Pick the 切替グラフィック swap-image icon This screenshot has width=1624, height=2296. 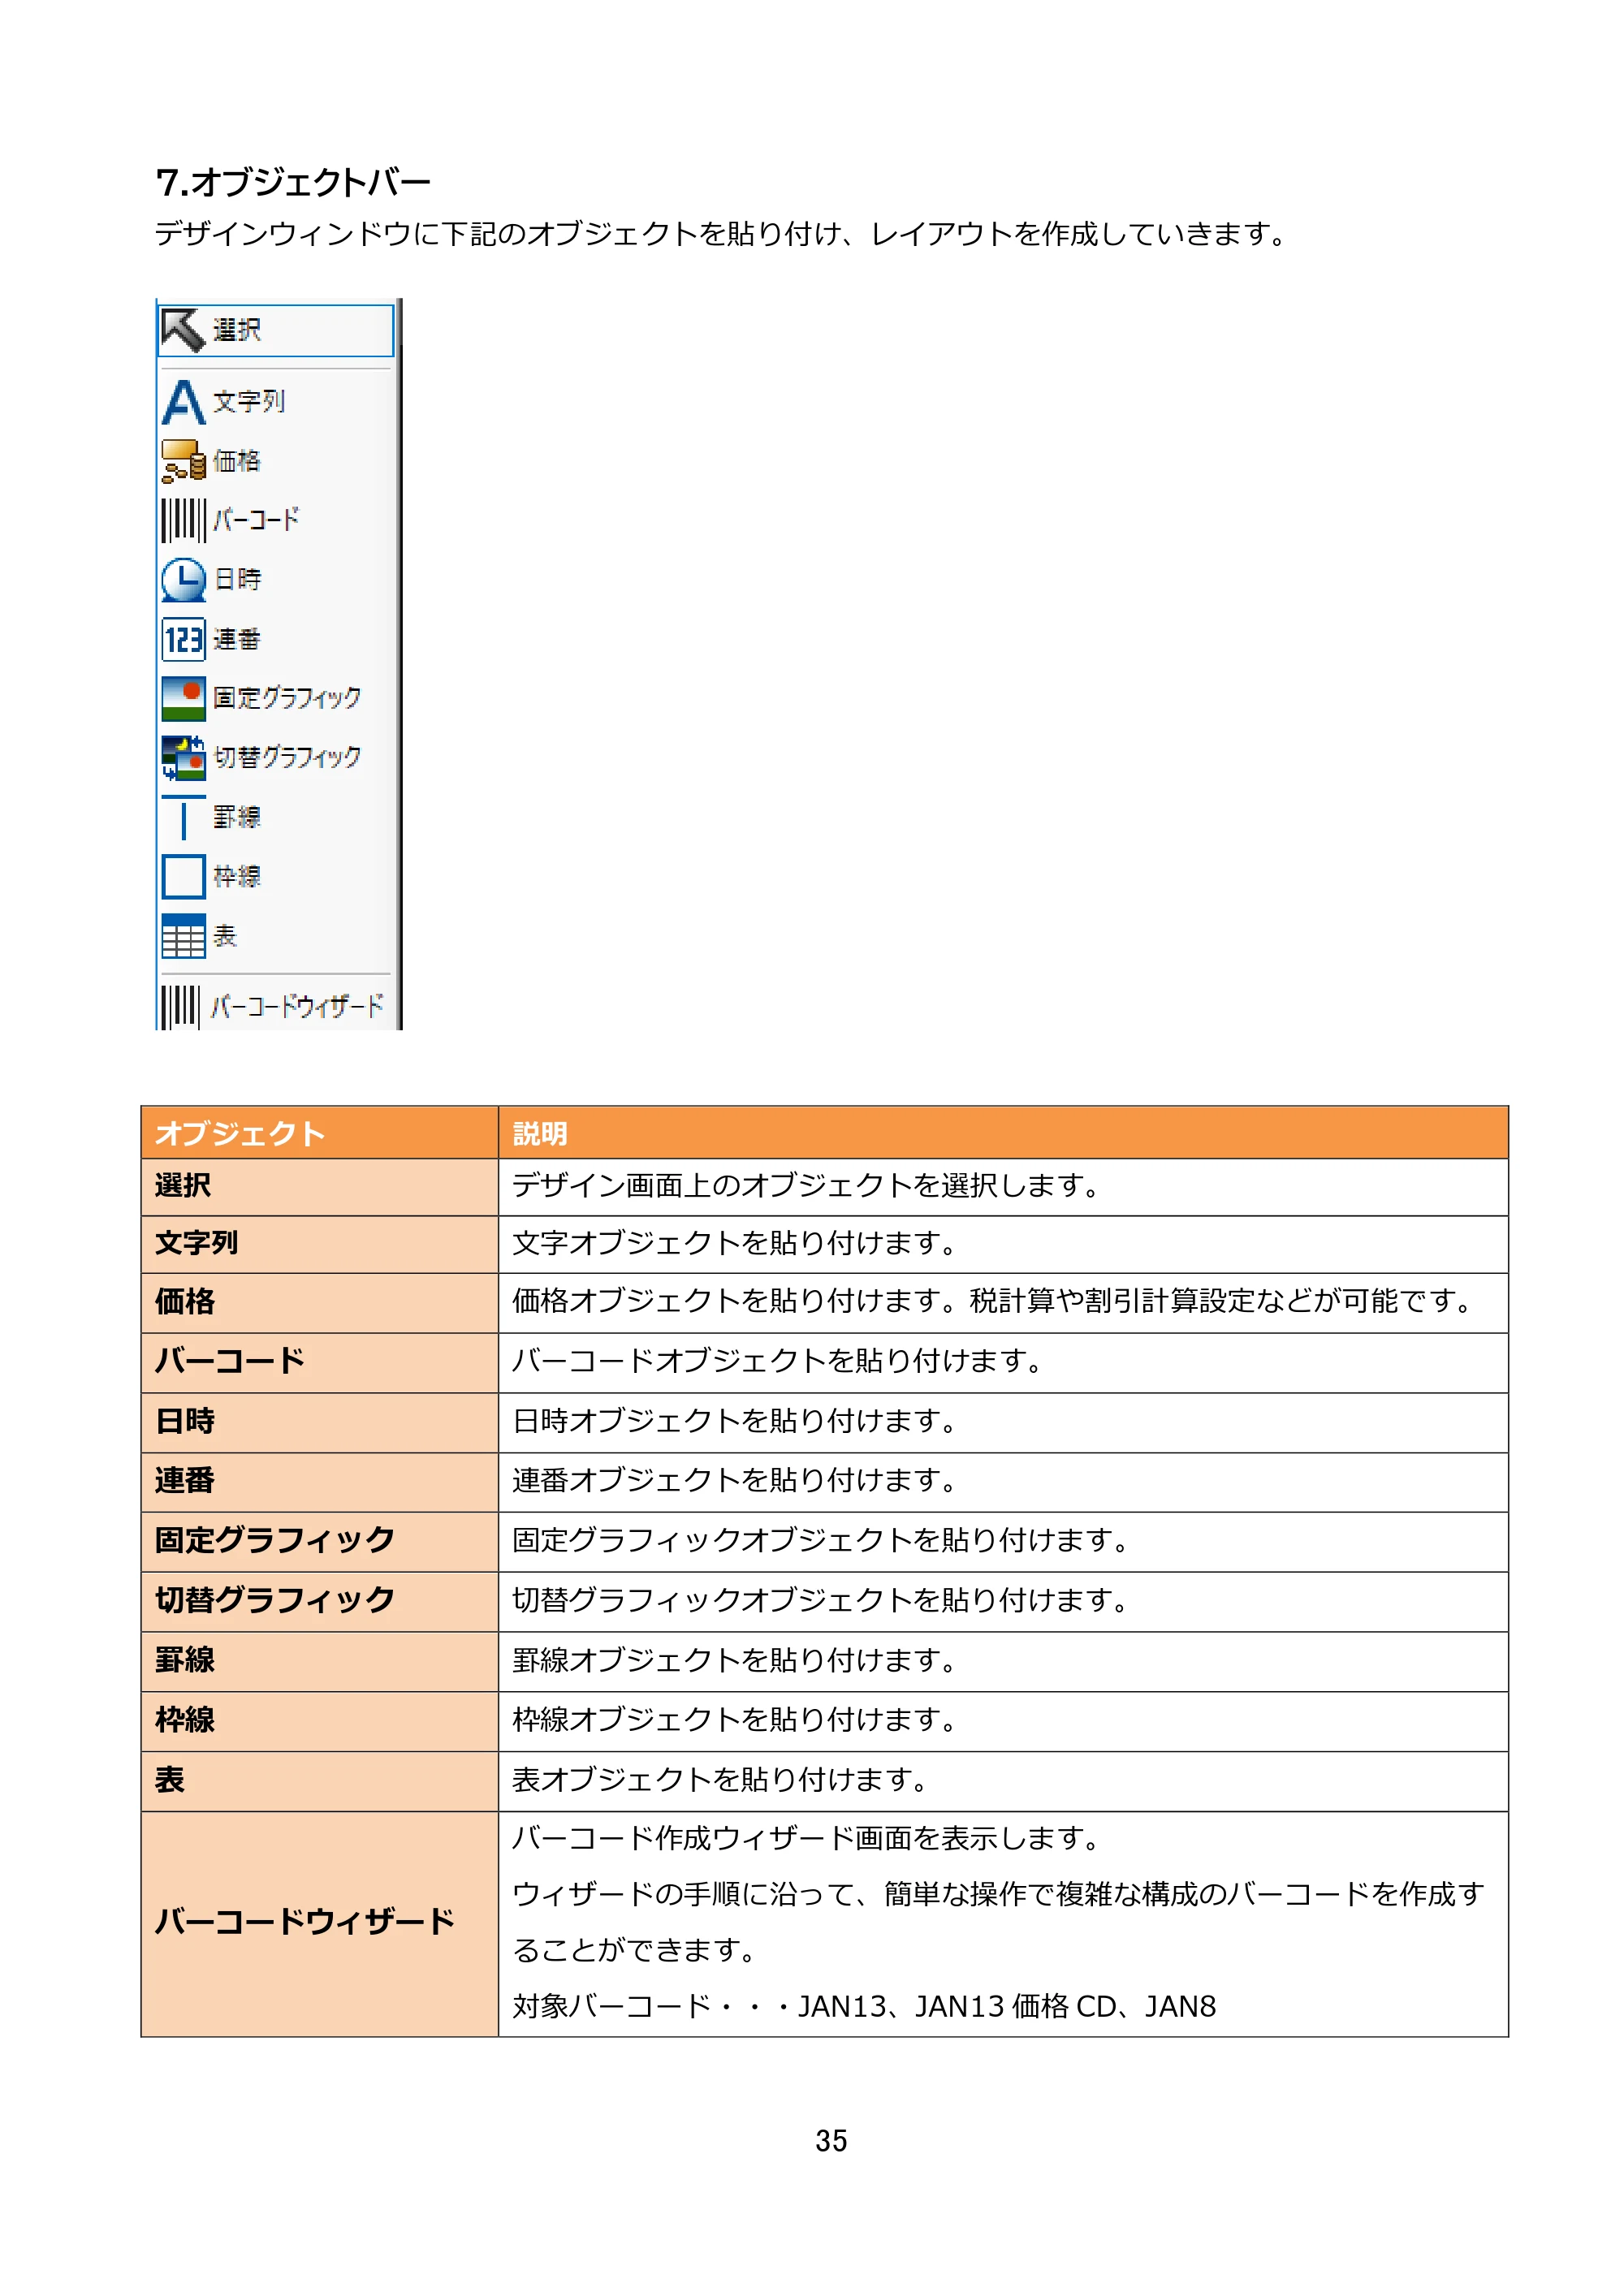(183, 758)
